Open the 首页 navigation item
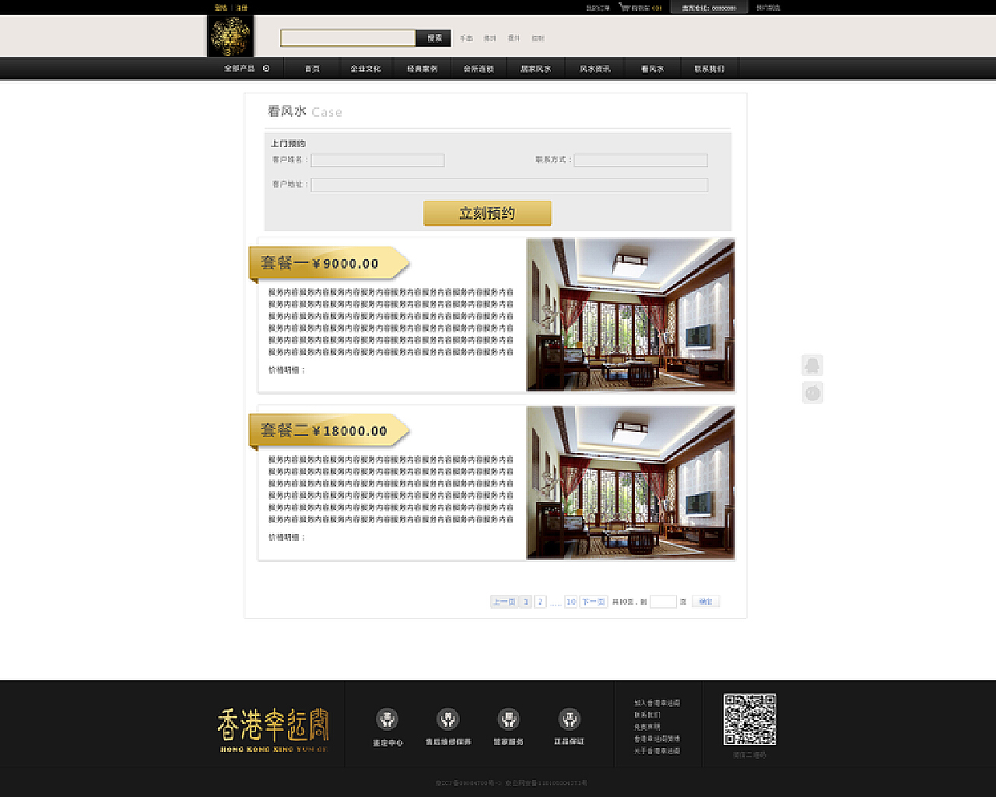Screen dimensions: 996x797 312,68
